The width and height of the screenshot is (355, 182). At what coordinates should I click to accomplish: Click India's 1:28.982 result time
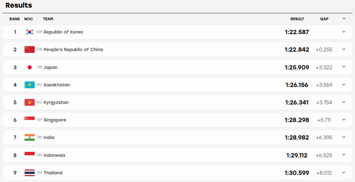pos(297,138)
